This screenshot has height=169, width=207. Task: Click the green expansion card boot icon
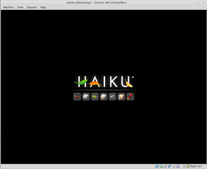click(x=95, y=96)
